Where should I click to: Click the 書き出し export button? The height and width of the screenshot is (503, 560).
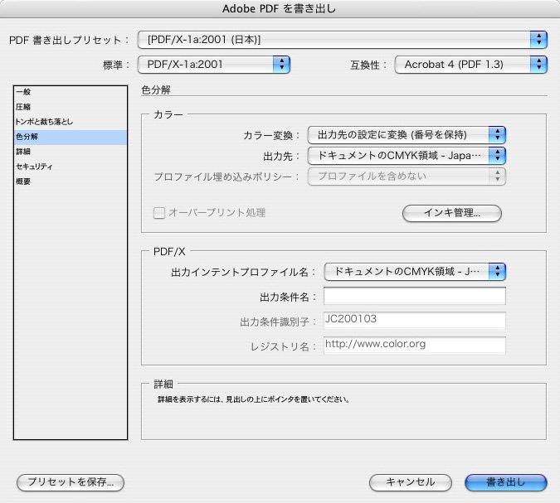(506, 482)
